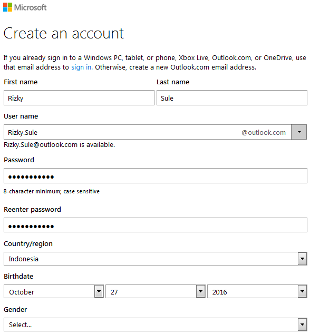Click the '8-character minimum; case sensitive' hint
This screenshot has width=310, height=334.
52,191
